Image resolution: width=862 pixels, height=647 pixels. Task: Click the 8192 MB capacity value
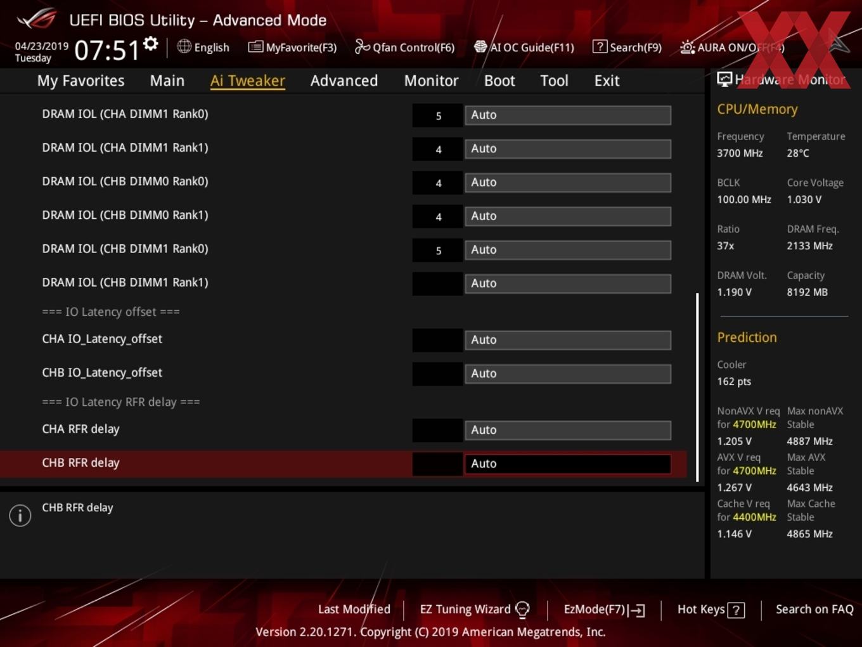click(807, 292)
